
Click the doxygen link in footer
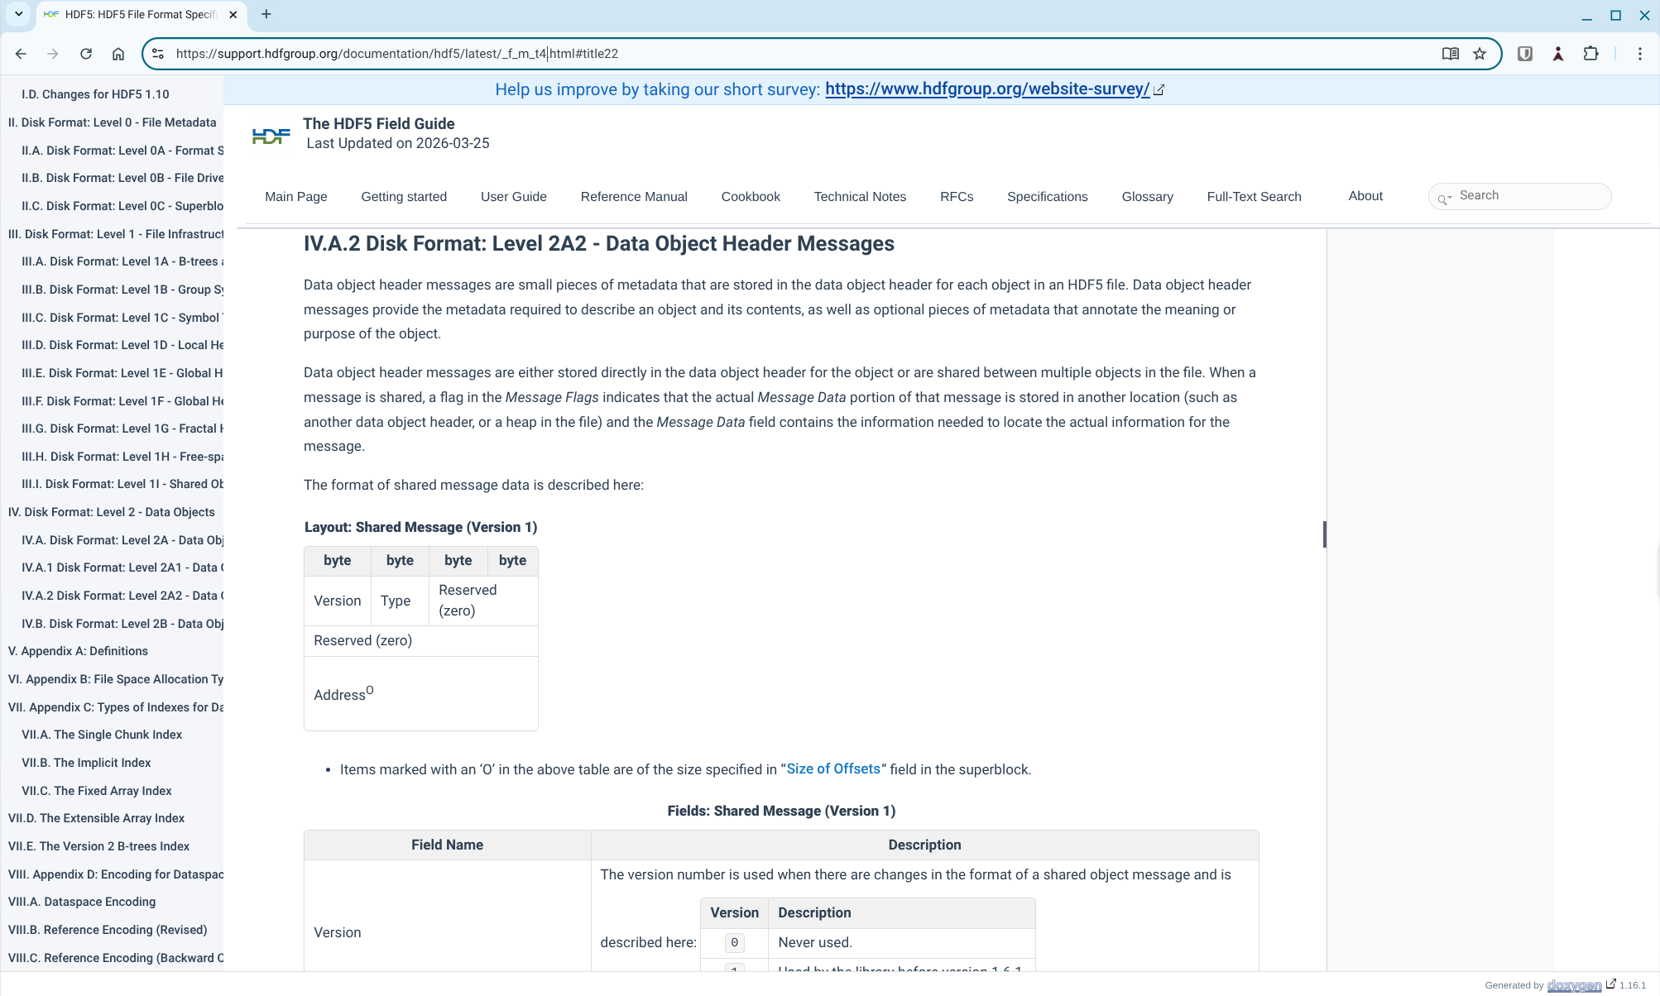(1573, 985)
